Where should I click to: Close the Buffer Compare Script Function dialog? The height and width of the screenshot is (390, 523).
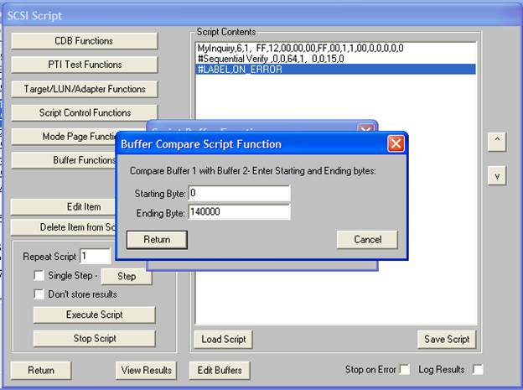396,144
